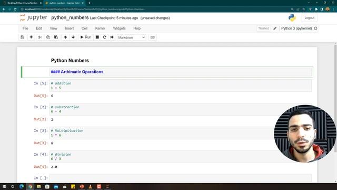The height and width of the screenshot is (190, 337).
Task: Select the python_numbers browser tab
Action: [x=64, y=3]
